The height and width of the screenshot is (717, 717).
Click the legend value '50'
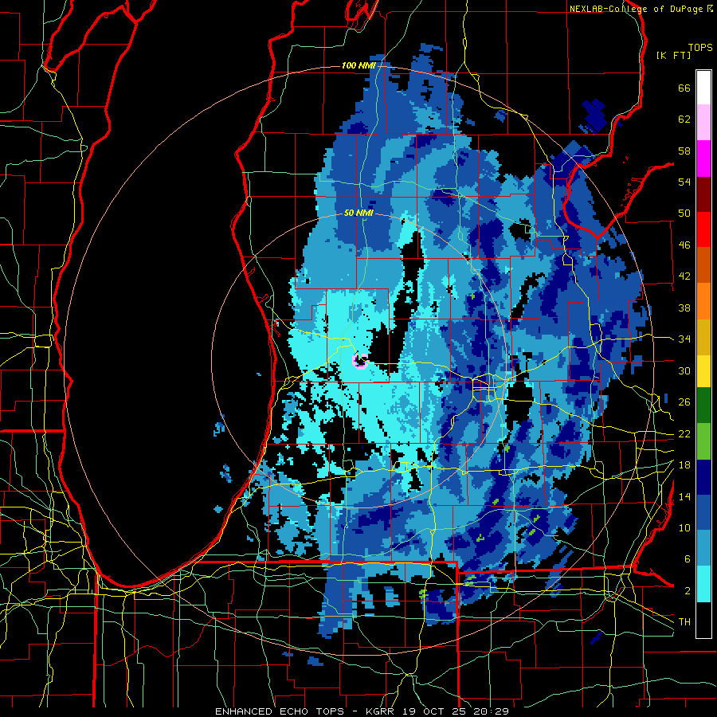(684, 214)
